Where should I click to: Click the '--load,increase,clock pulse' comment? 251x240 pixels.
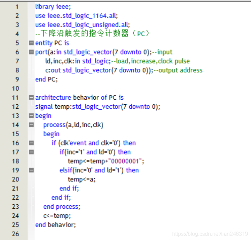pyautogui.click(x=151, y=61)
